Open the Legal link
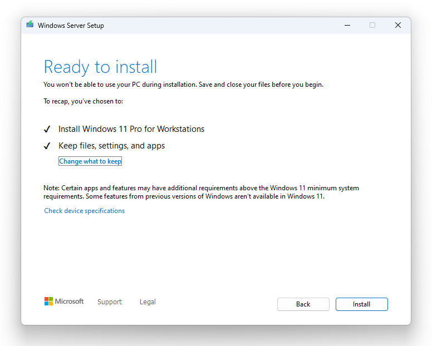Screen dimensions: 432x346 click(x=148, y=301)
